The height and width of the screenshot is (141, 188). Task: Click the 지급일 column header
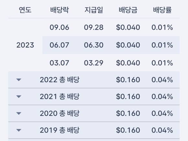[x=94, y=10]
